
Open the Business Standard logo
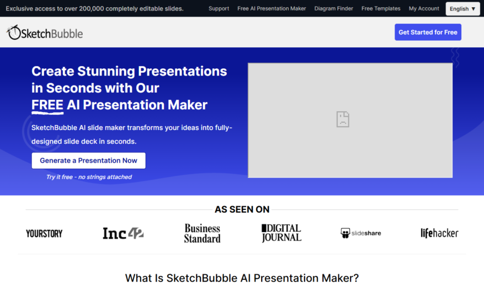[x=202, y=233]
